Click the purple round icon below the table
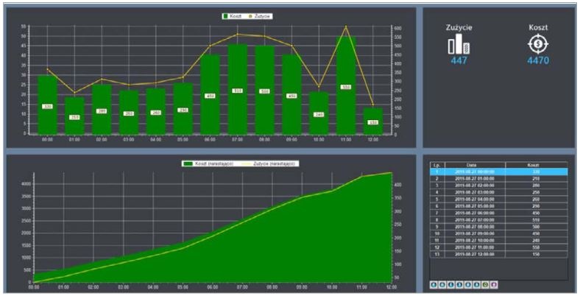 pos(494,284)
